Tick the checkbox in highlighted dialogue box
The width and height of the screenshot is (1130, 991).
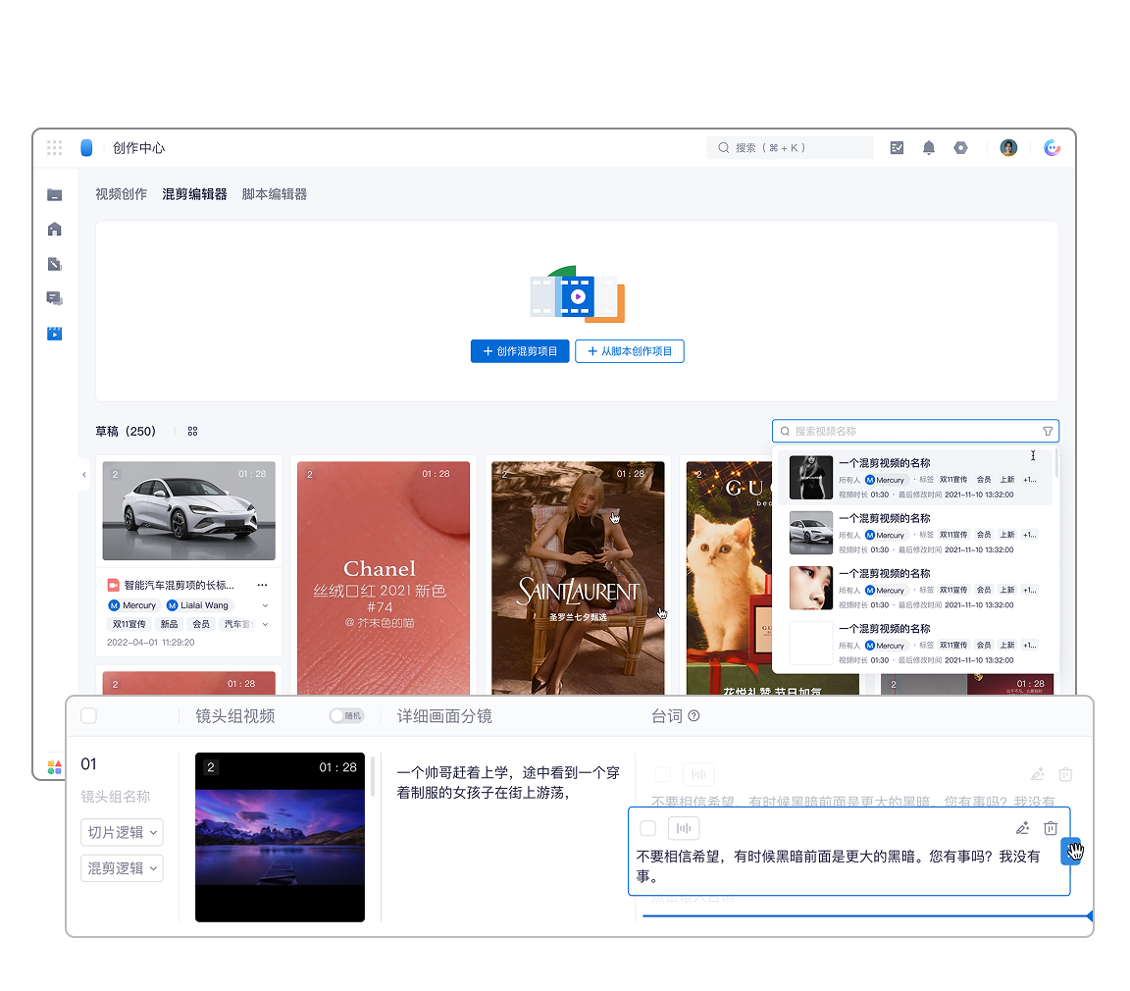[x=647, y=828]
